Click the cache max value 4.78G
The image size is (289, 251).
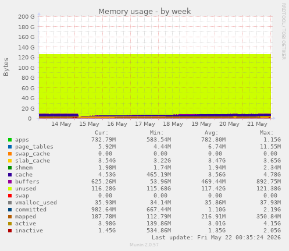point(272,175)
